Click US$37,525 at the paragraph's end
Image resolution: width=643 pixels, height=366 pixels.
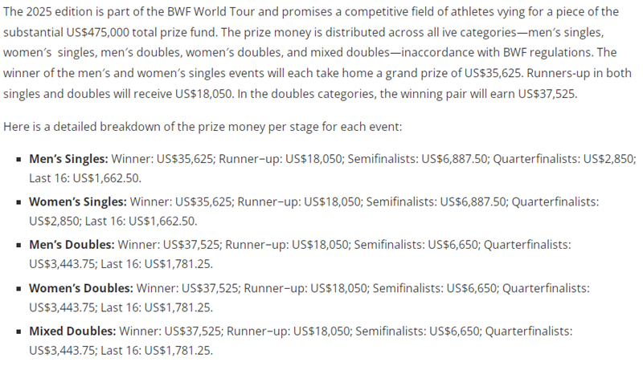(547, 94)
